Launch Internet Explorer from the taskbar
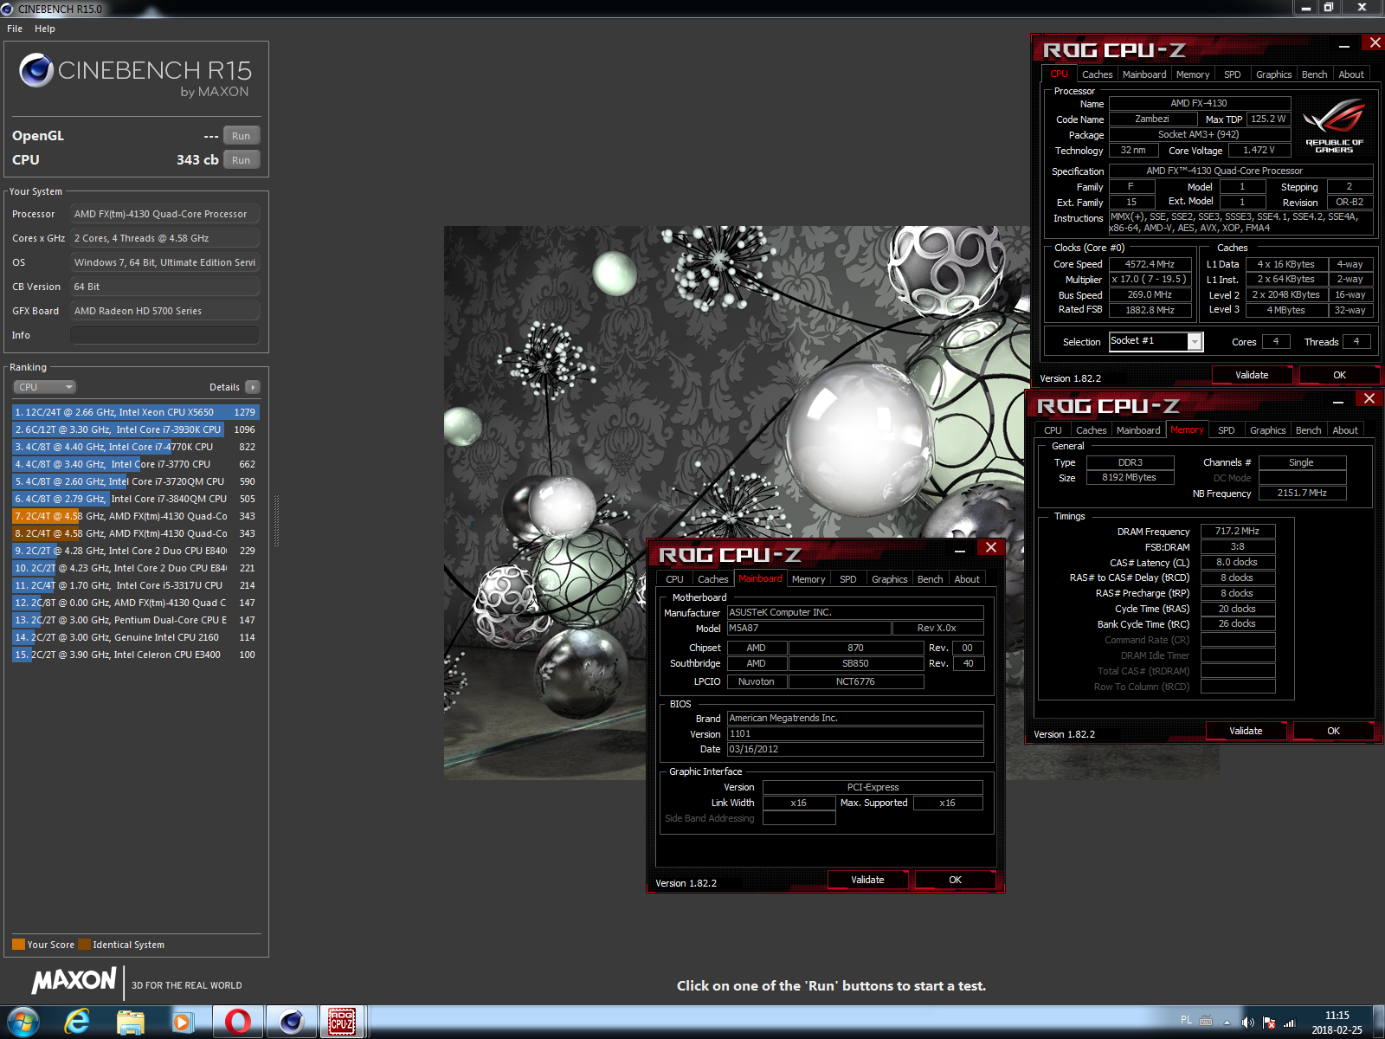1385x1039 pixels. click(78, 1022)
